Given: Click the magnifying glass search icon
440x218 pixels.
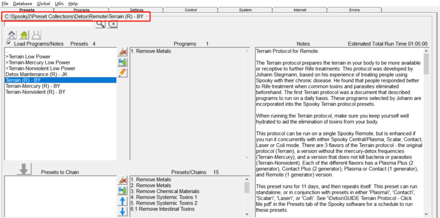Looking at the screenshot, I should point(100,25).
